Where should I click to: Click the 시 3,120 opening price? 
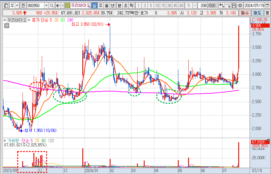[x=188, y=13]
